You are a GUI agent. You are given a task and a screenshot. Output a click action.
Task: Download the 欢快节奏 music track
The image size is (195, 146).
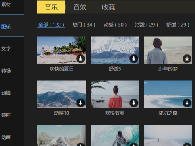[134, 103]
